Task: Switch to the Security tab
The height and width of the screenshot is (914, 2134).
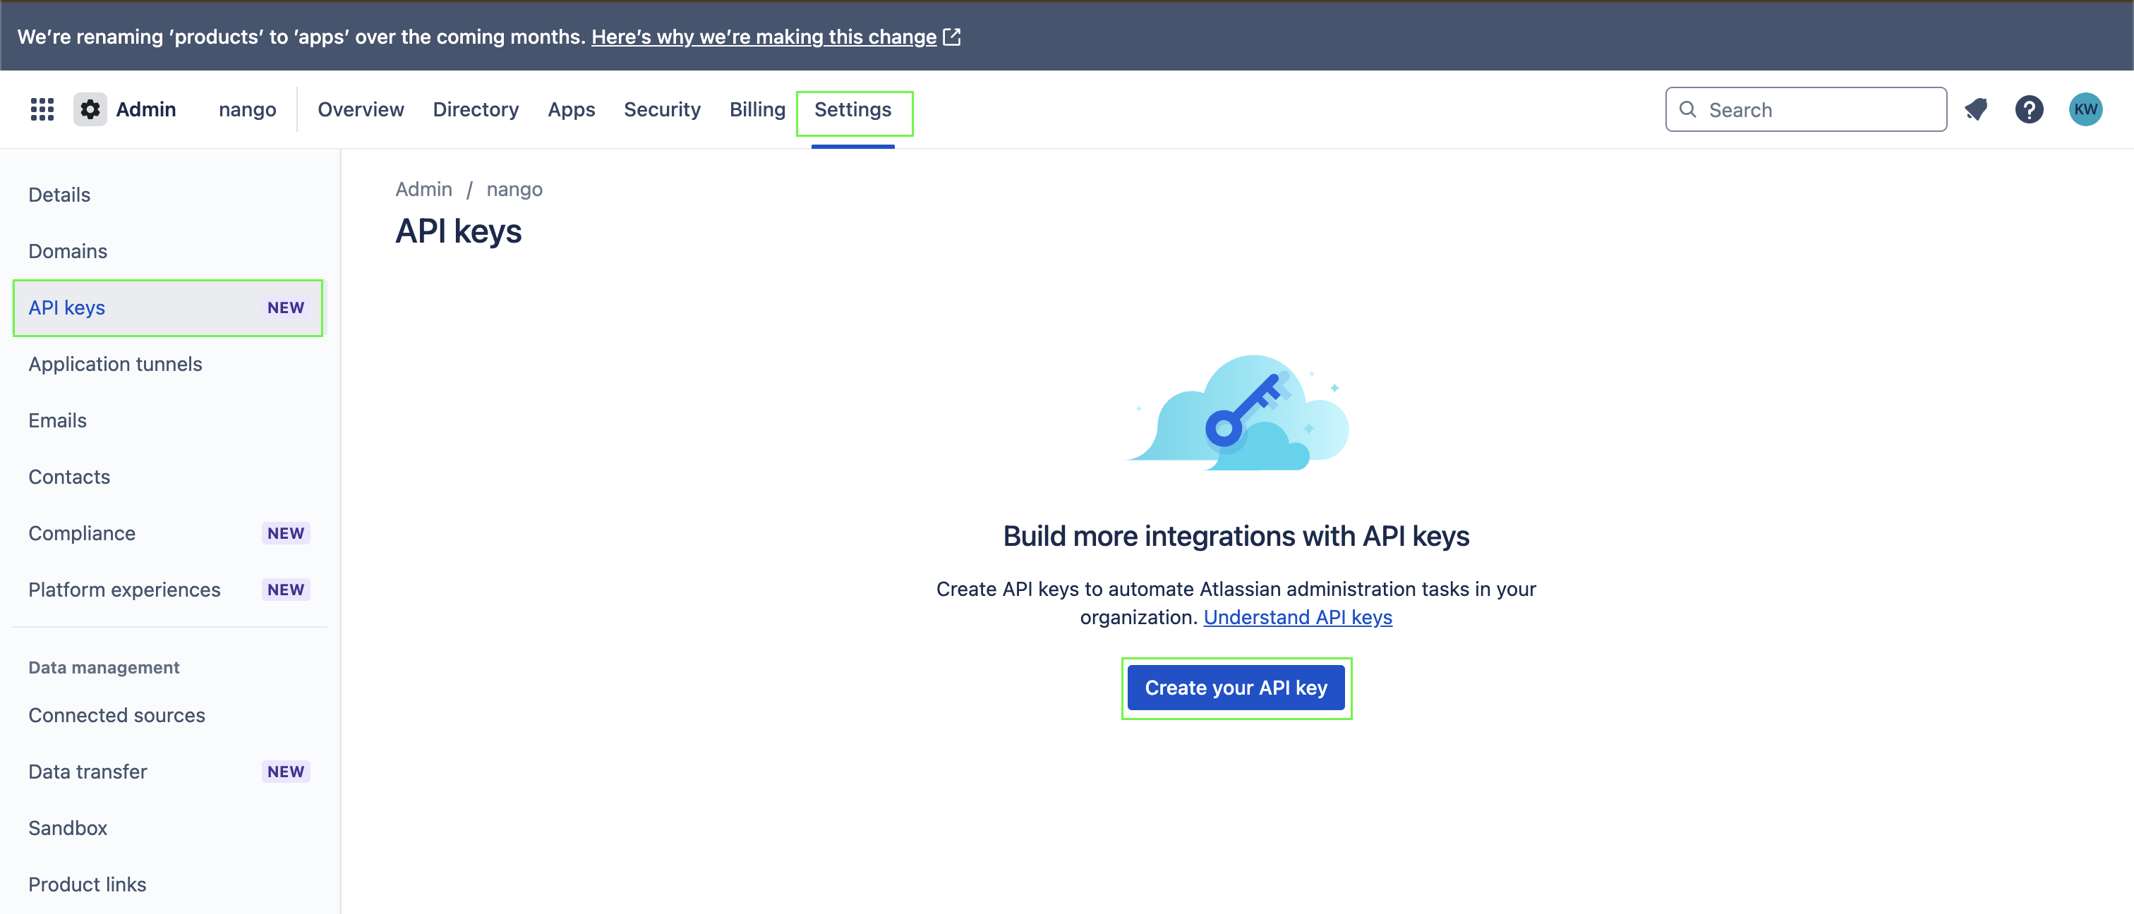Action: point(662,109)
